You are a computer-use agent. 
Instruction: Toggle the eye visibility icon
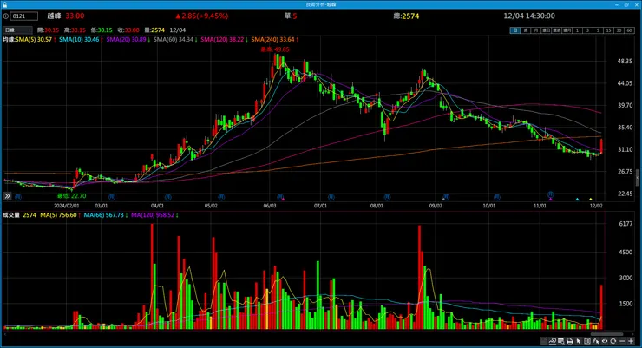[x=605, y=341]
